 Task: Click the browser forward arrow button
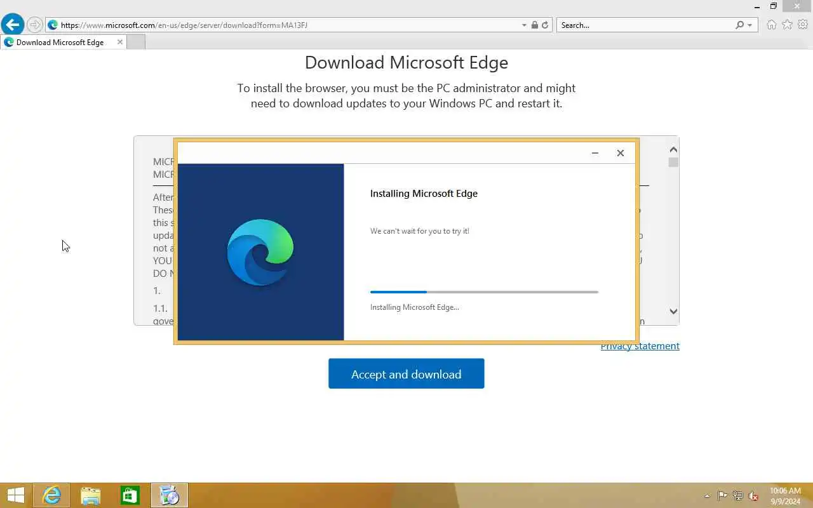tap(34, 25)
